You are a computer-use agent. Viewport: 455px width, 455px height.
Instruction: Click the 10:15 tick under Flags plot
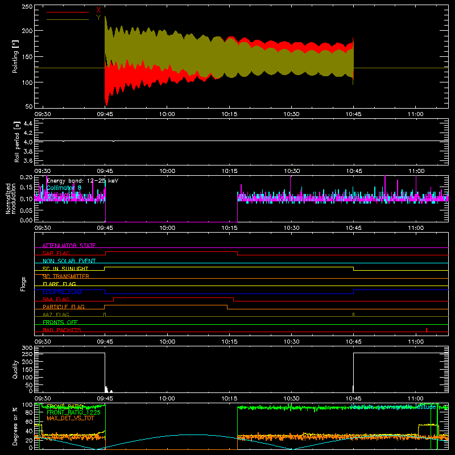229,342
